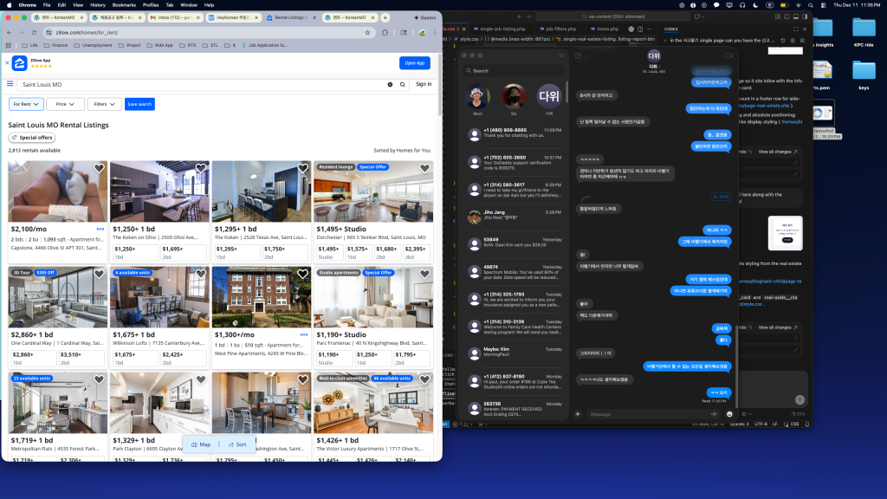
Task: Expand the Filters dropdown
Action: pyautogui.click(x=104, y=104)
